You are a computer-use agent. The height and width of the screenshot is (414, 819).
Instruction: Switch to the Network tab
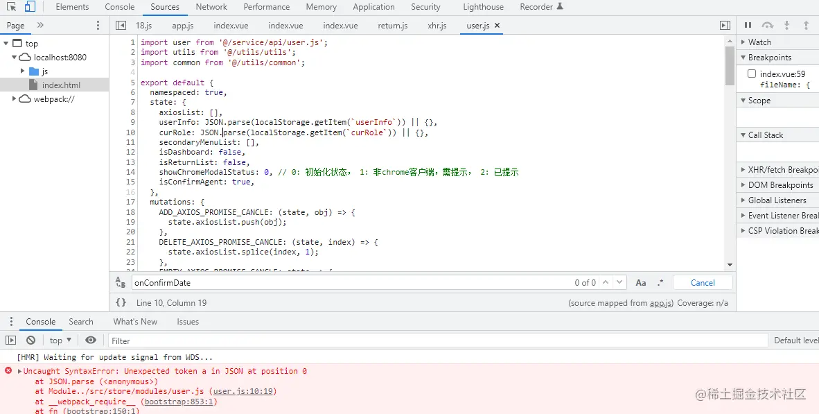211,7
